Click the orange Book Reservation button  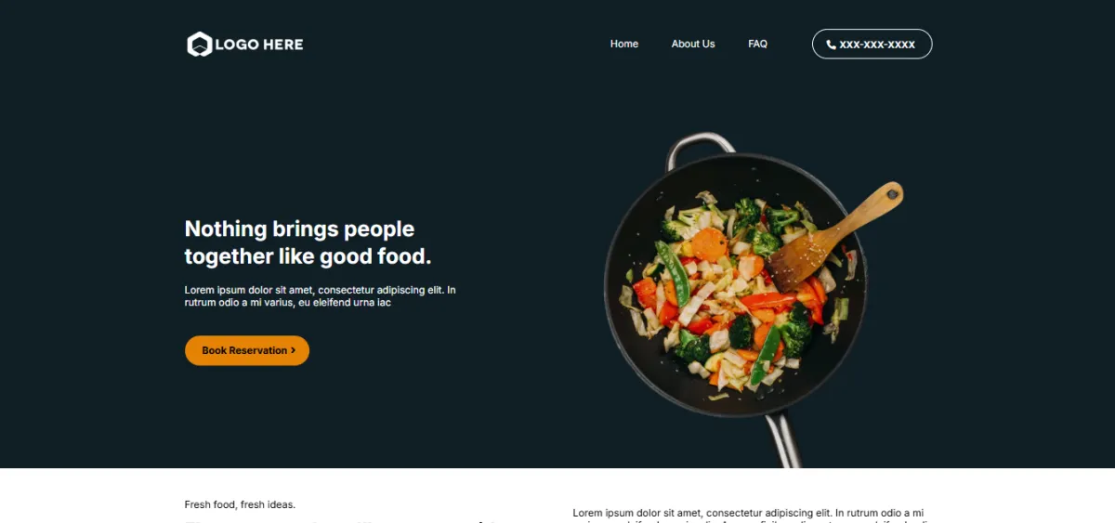coord(247,350)
